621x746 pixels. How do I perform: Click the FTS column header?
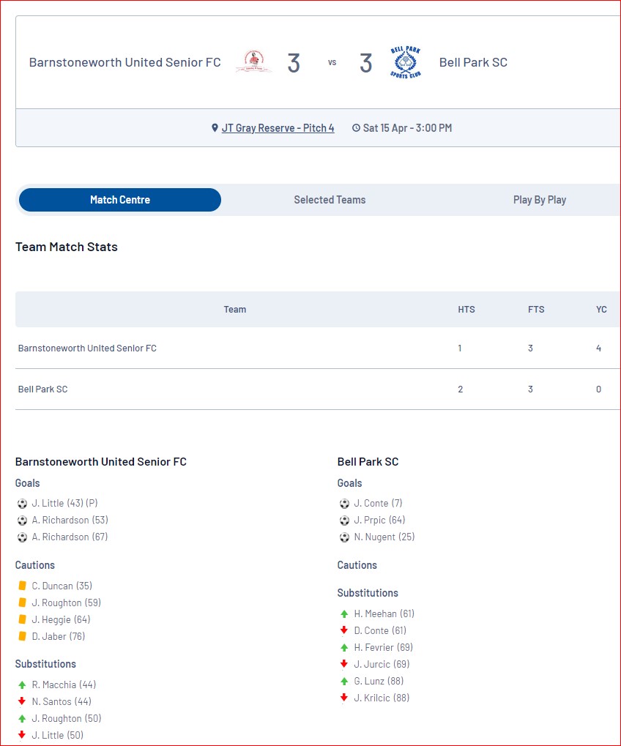pos(536,309)
